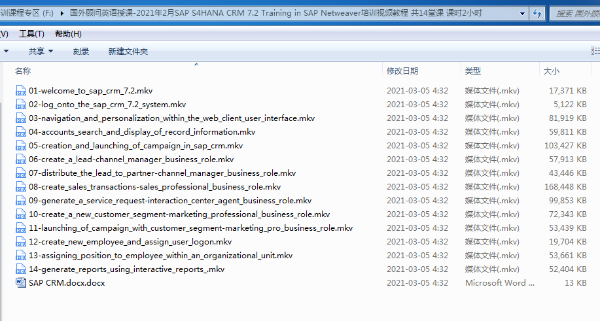Click the icon of file 14-generate_reports
The width and height of the screenshot is (600, 321).
21,269
